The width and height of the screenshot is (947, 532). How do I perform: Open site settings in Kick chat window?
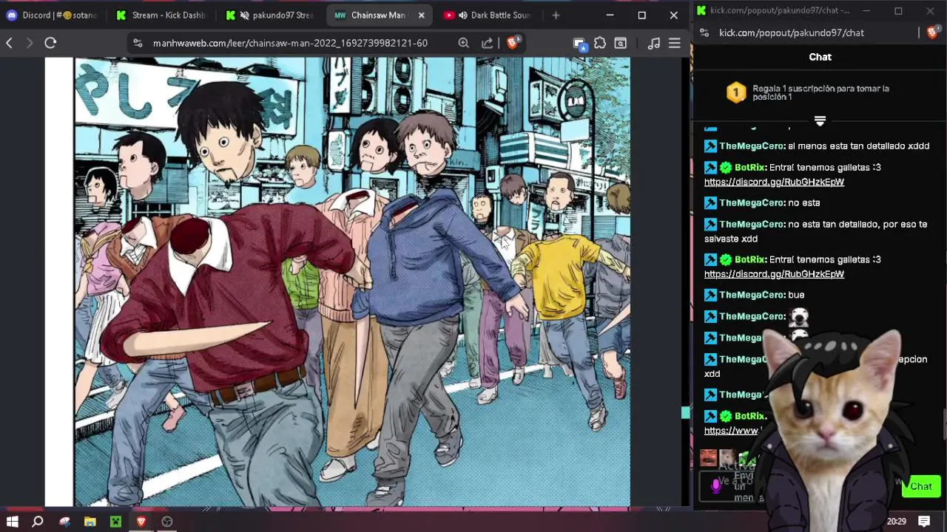point(704,33)
